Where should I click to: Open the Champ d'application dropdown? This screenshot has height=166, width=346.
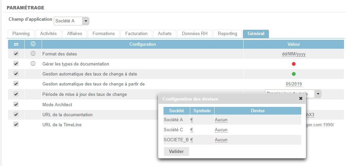click(x=86, y=21)
